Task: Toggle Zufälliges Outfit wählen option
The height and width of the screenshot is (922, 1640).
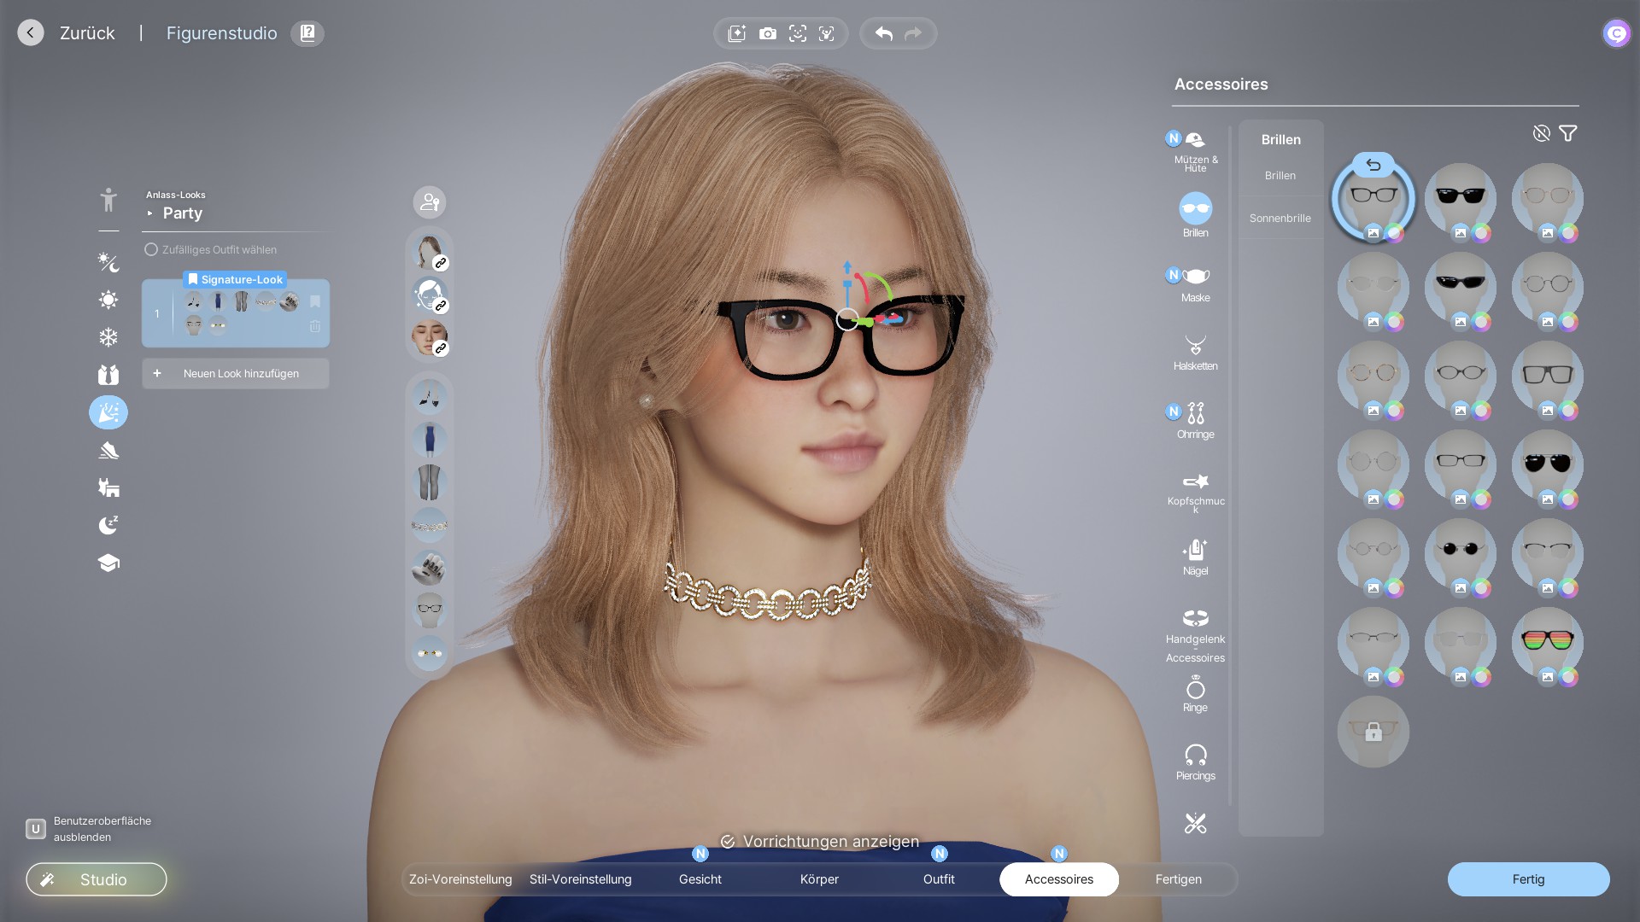Action: point(211,249)
